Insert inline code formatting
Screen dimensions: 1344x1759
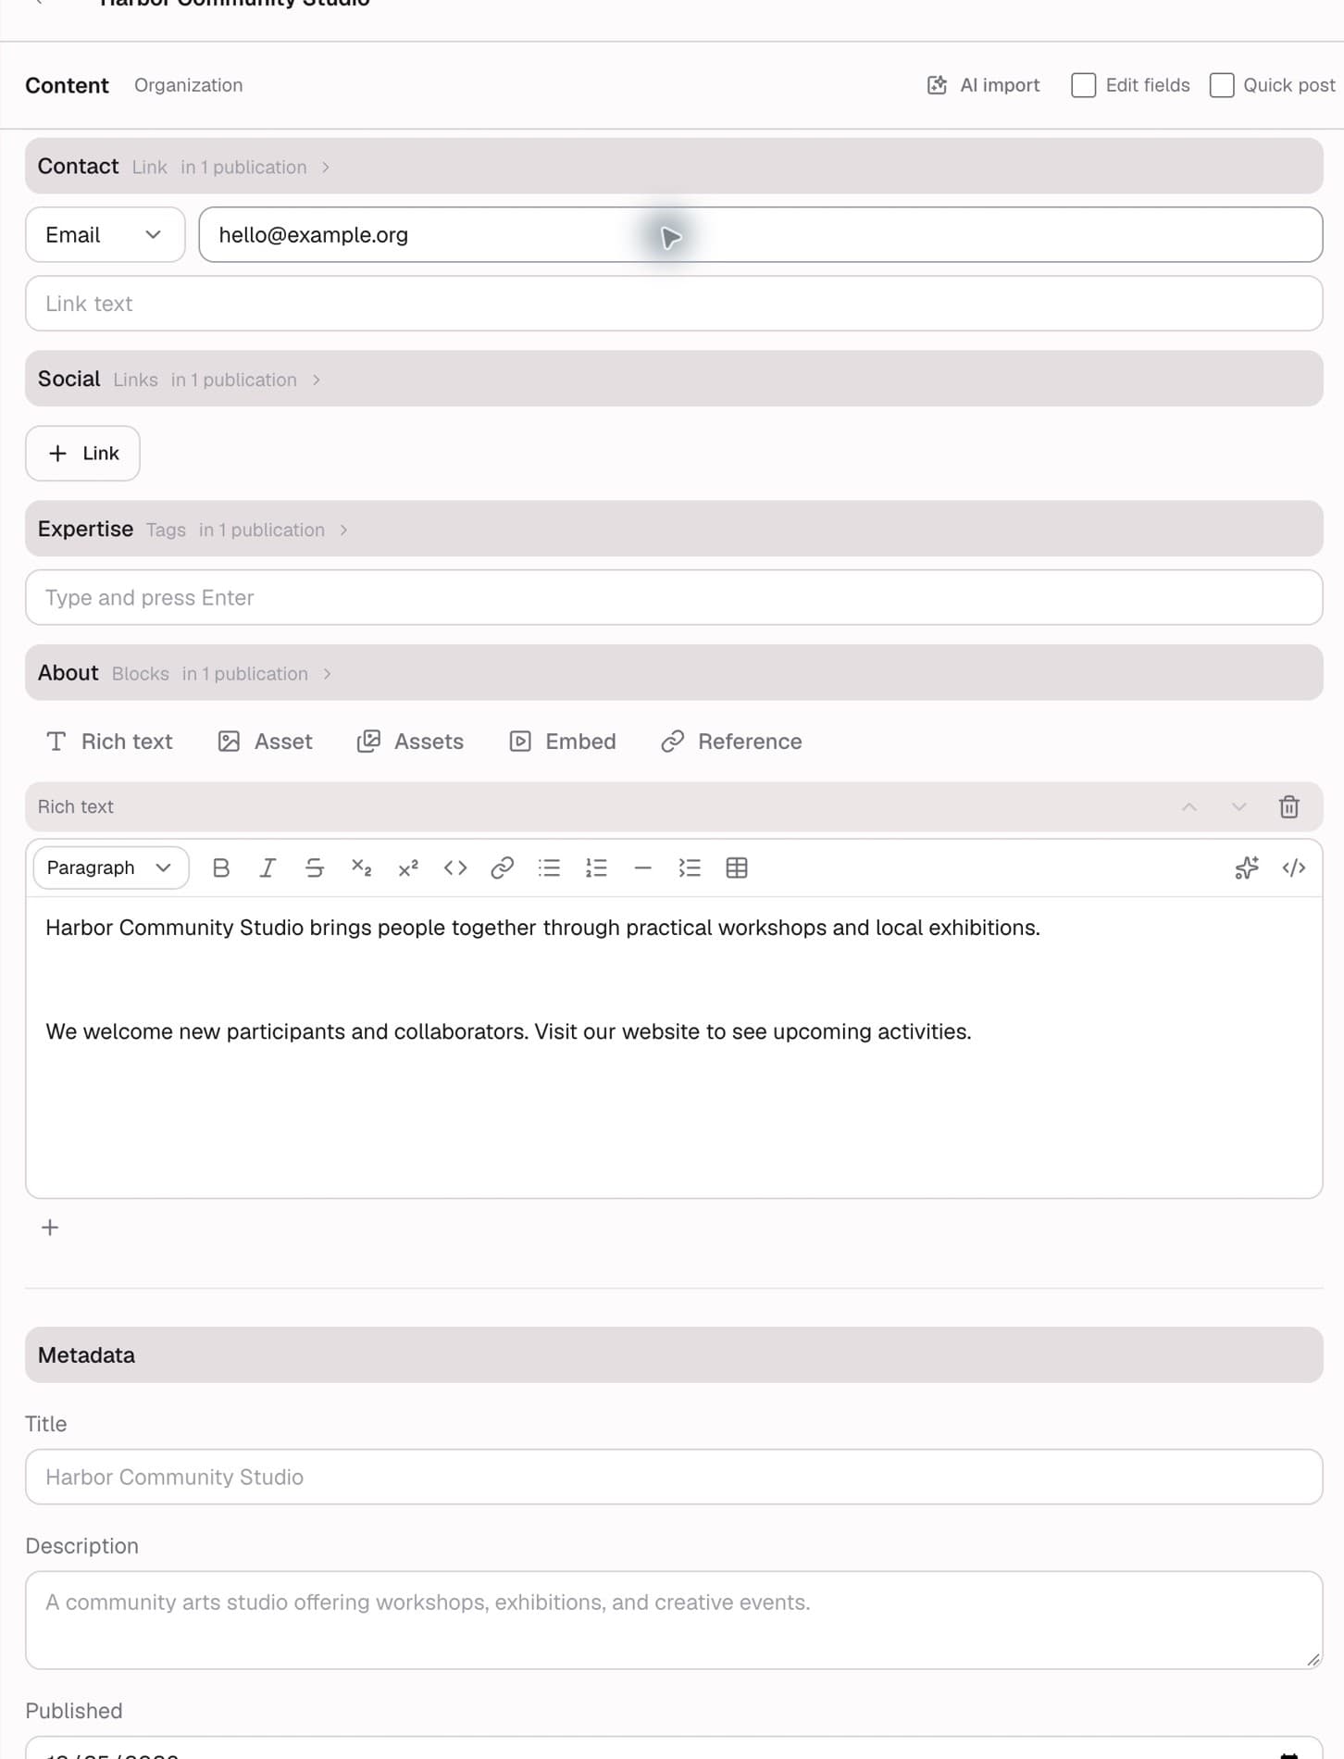click(x=455, y=867)
